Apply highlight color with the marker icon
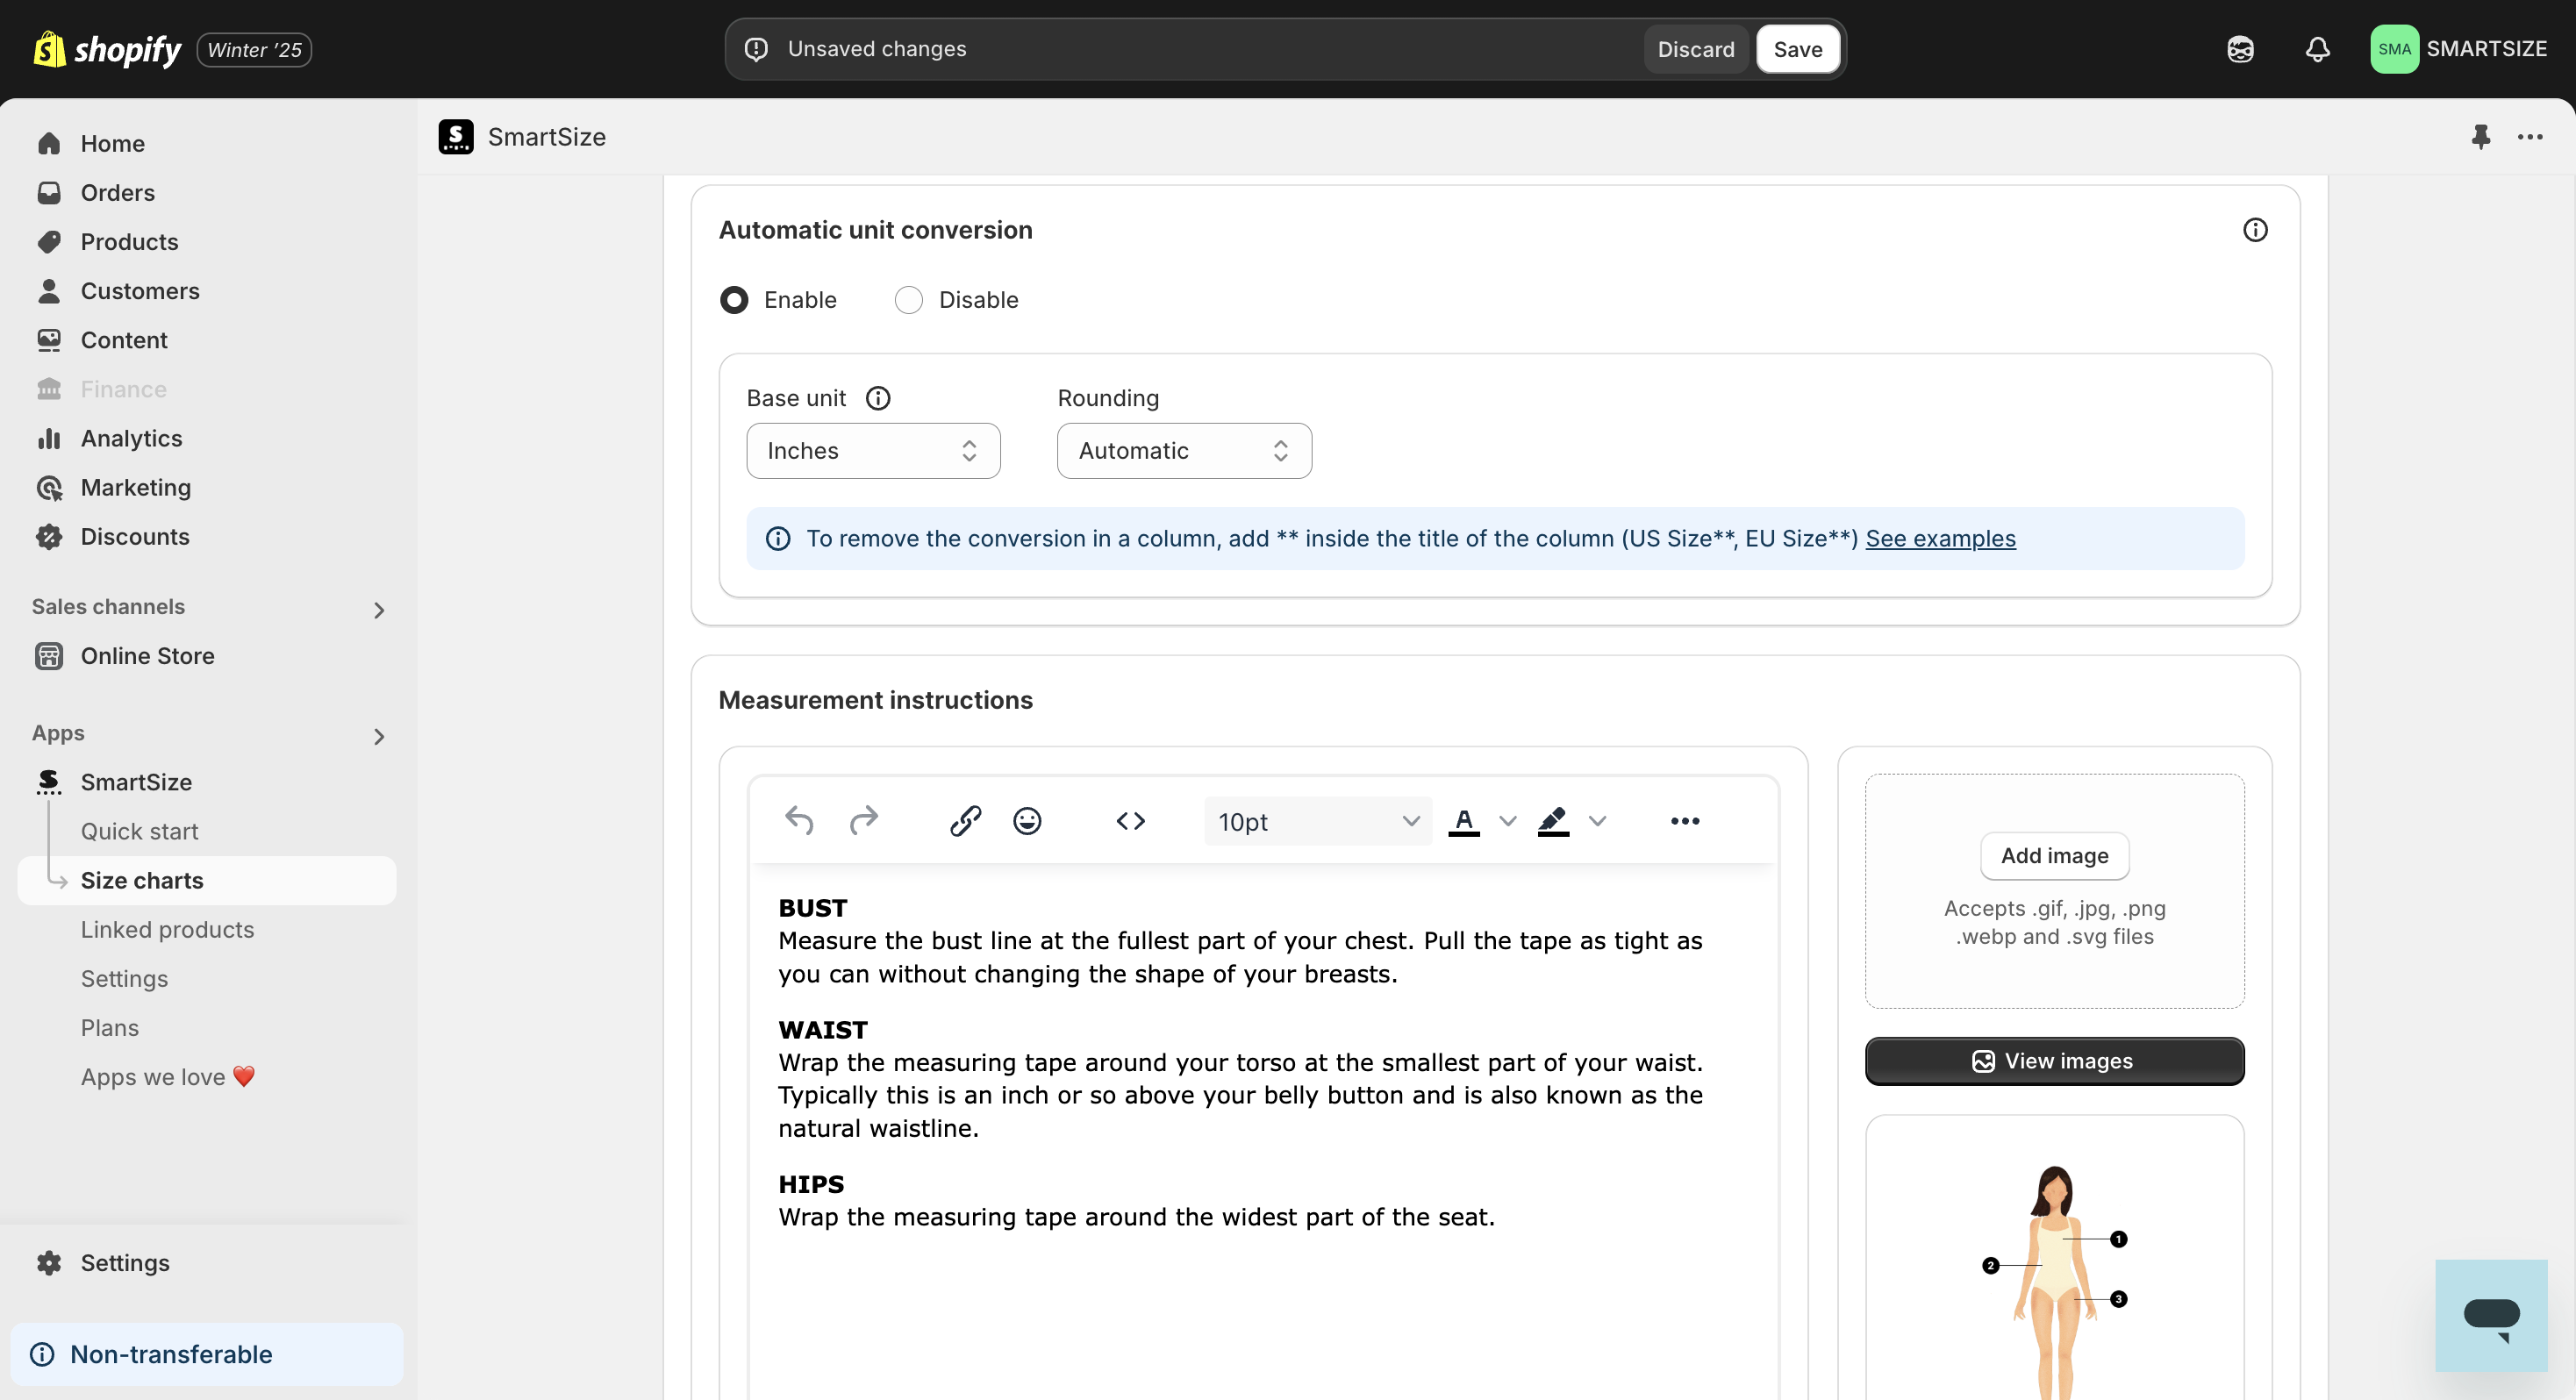Image resolution: width=2576 pixels, height=1400 pixels. [1553, 821]
